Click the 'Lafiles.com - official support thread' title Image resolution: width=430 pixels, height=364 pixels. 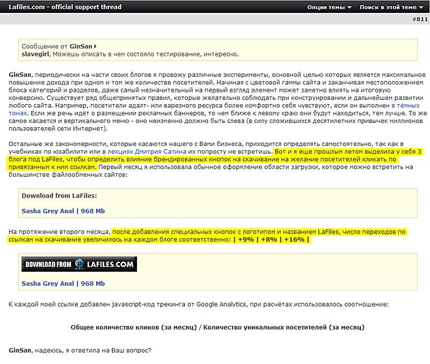[65, 7]
